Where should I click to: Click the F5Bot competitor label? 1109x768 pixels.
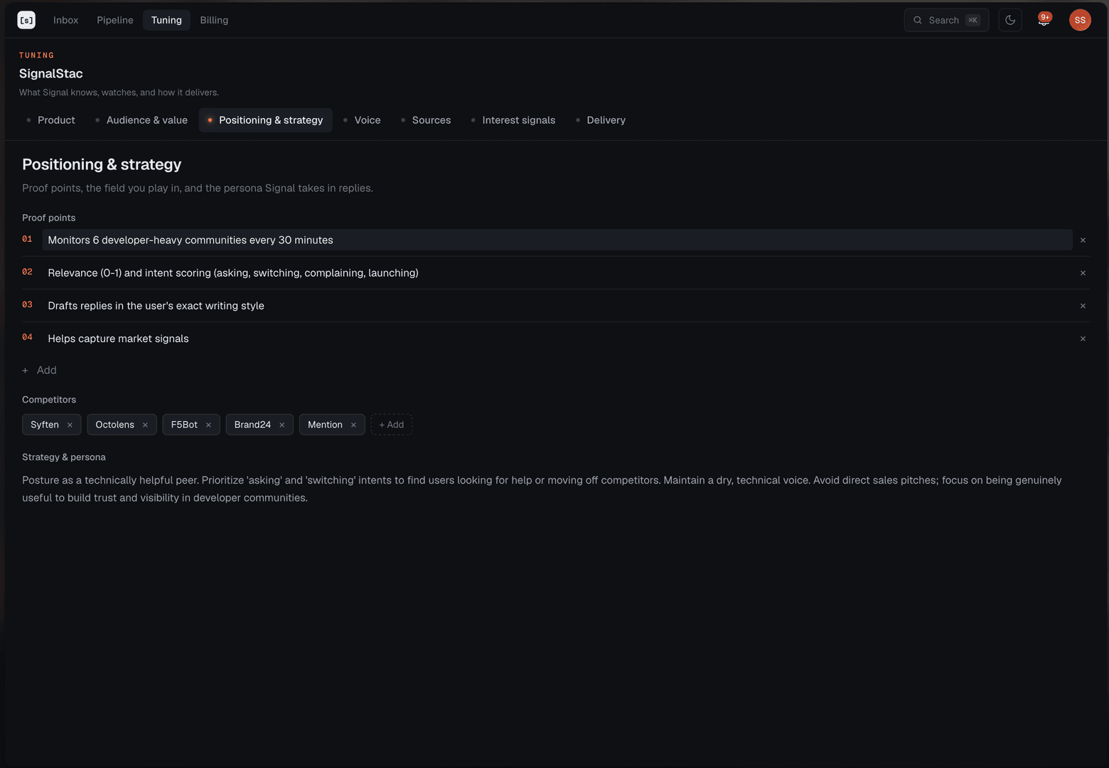[x=184, y=425]
